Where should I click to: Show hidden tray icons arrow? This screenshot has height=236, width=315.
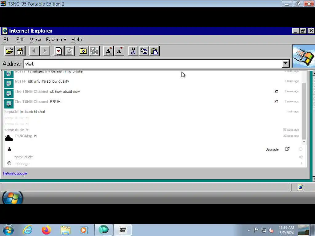tap(249, 230)
